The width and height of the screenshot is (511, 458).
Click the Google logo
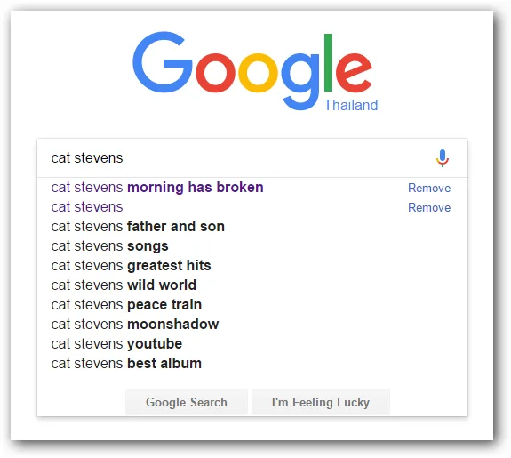tap(252, 71)
